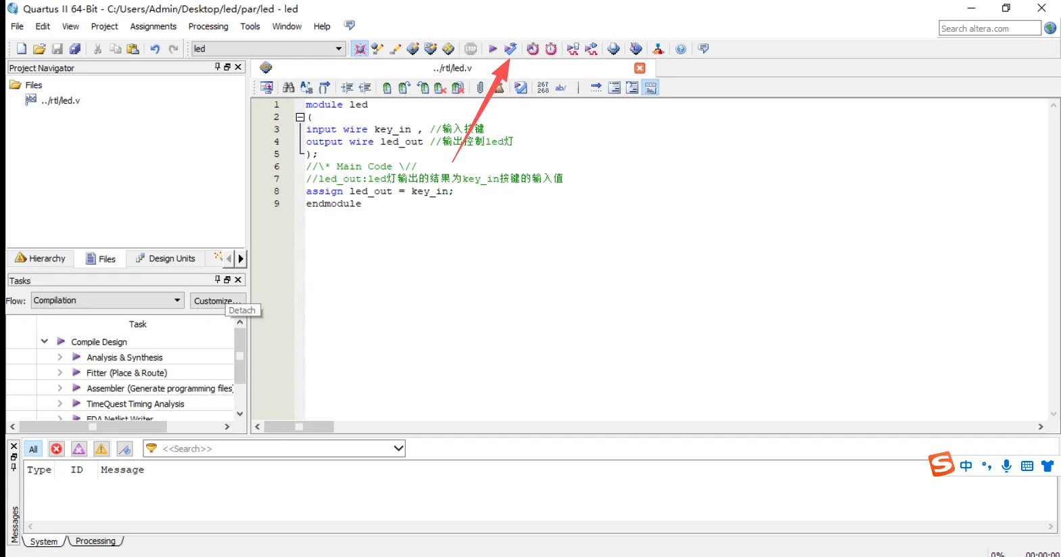The width and height of the screenshot is (1061, 557).
Task: Toggle the error messages filter
Action: coord(57,449)
